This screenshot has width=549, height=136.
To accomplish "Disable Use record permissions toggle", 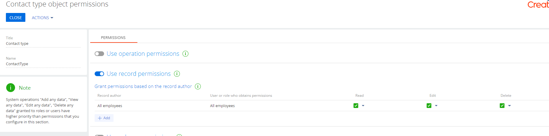I will (99, 74).
